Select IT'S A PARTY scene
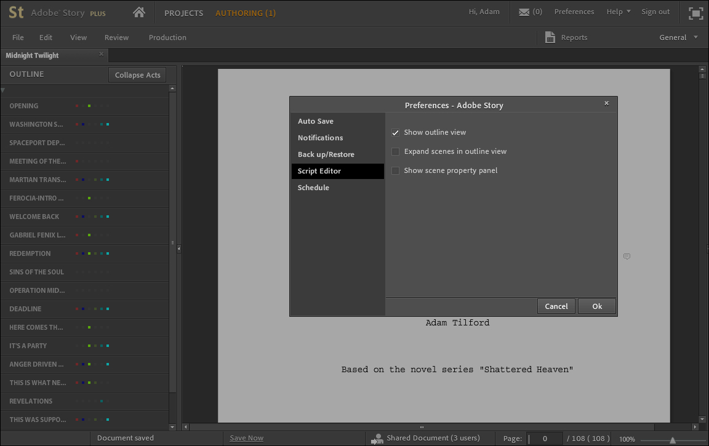The width and height of the screenshot is (709, 446). [84, 346]
